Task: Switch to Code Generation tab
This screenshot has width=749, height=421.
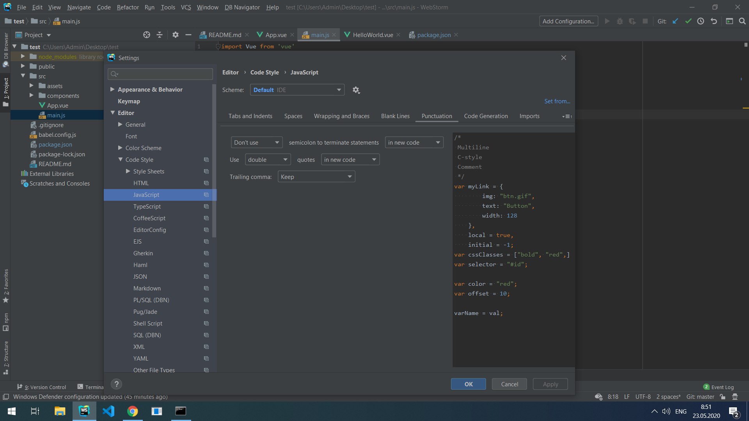Action: click(x=486, y=116)
